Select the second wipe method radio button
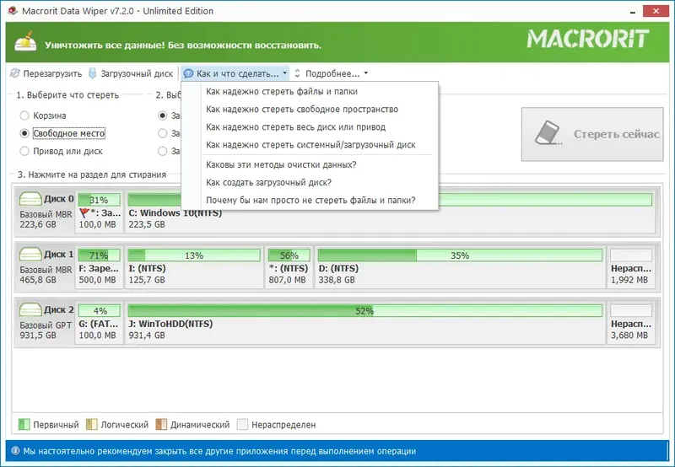 pos(162,133)
